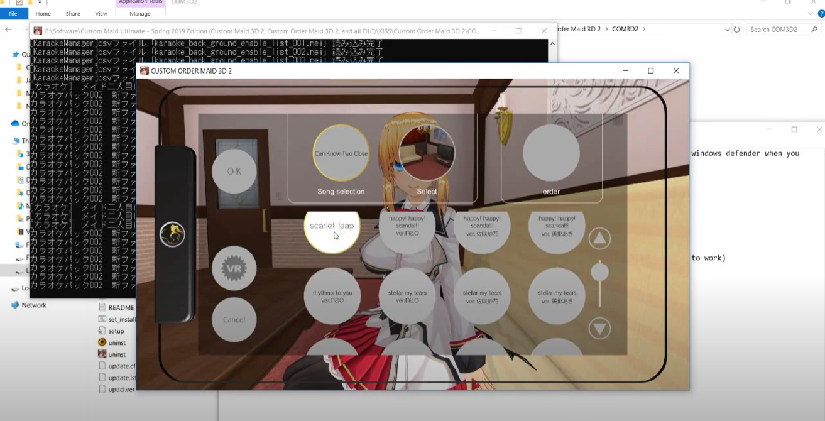
Task: Click the Custom Order Maid 3D 2 title-bar icon
Action: pos(145,71)
